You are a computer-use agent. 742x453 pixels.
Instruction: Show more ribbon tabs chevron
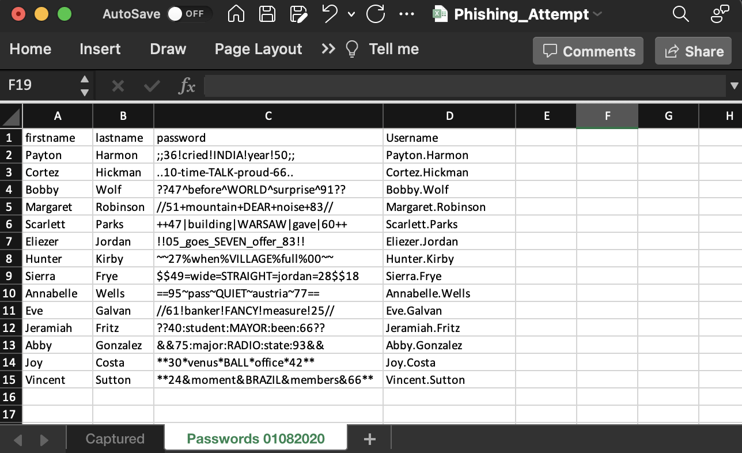pyautogui.click(x=328, y=50)
